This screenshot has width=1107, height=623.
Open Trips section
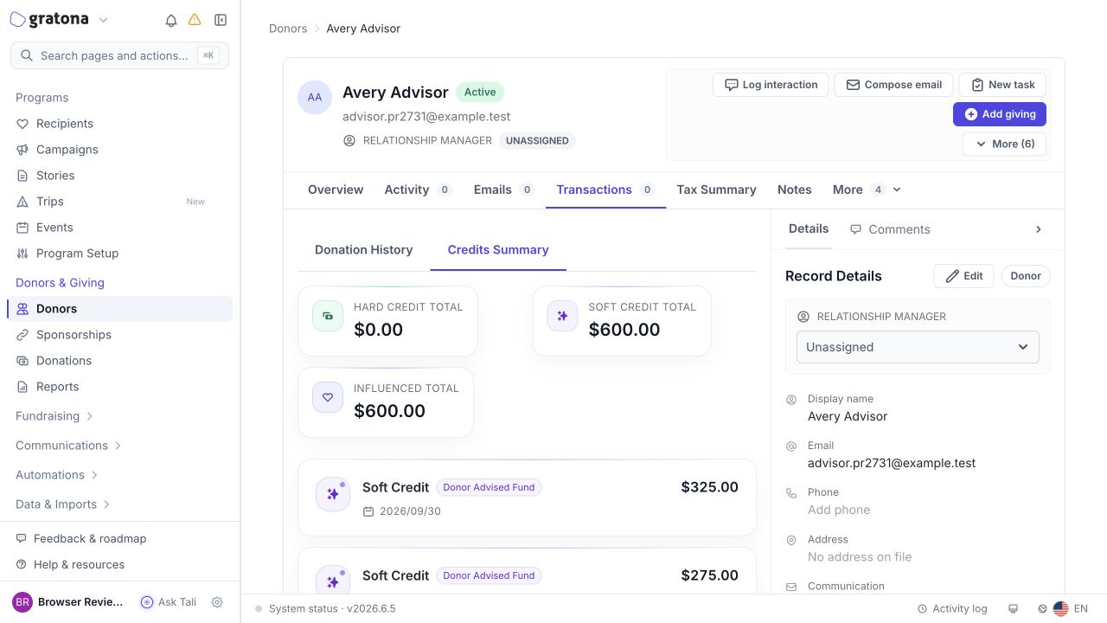[x=119, y=202]
